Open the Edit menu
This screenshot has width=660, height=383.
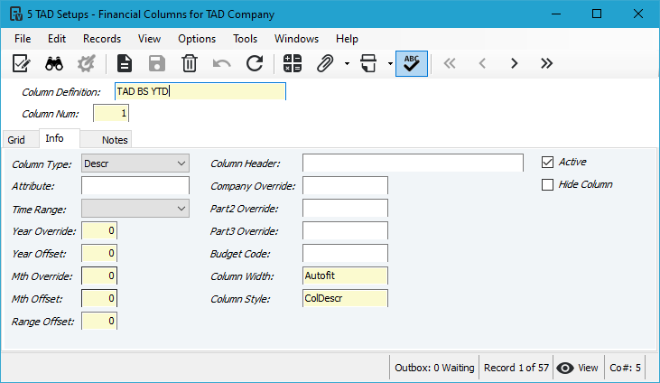tap(57, 39)
